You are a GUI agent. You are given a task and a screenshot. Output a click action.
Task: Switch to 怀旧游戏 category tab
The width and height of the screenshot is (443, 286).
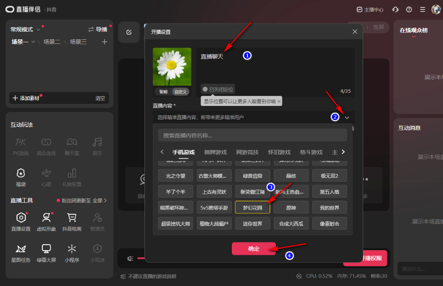(279, 152)
